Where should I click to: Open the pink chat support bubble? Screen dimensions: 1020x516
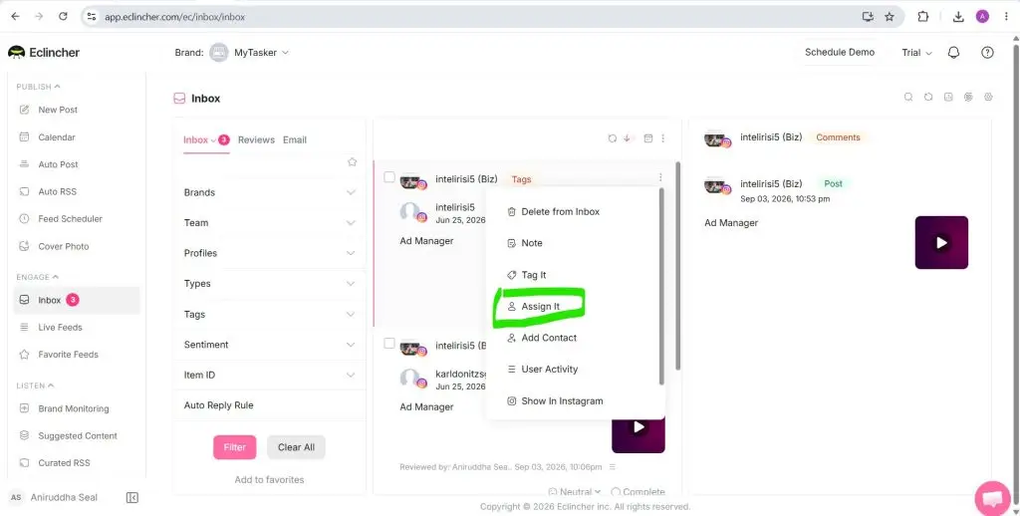pos(993,498)
